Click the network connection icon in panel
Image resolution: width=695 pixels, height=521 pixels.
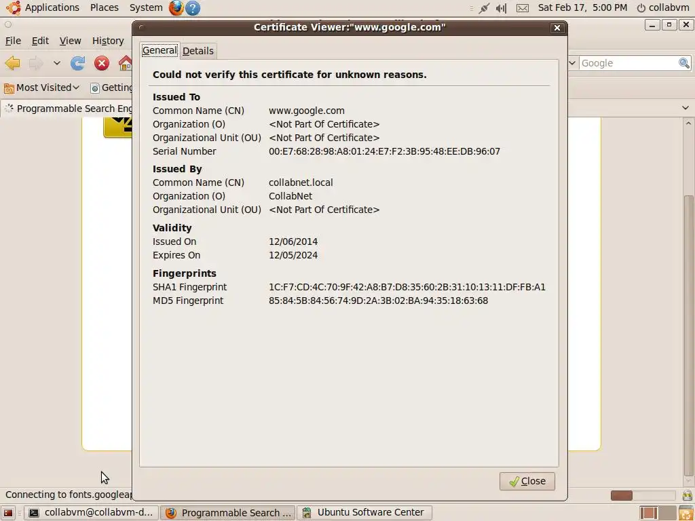(484, 8)
